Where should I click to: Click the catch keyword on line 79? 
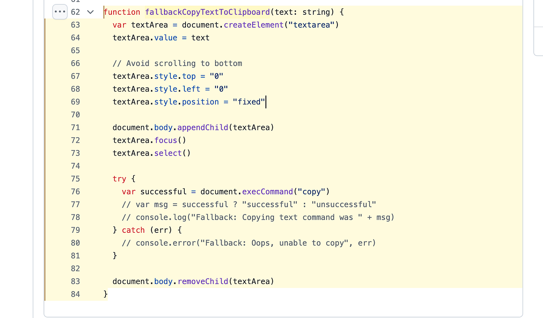click(x=133, y=230)
